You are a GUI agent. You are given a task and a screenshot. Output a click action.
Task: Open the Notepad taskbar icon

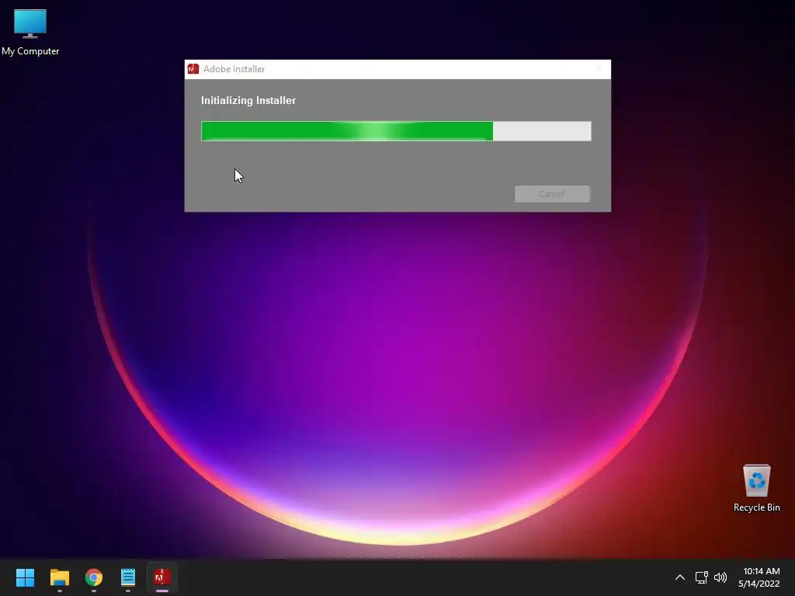coord(128,577)
